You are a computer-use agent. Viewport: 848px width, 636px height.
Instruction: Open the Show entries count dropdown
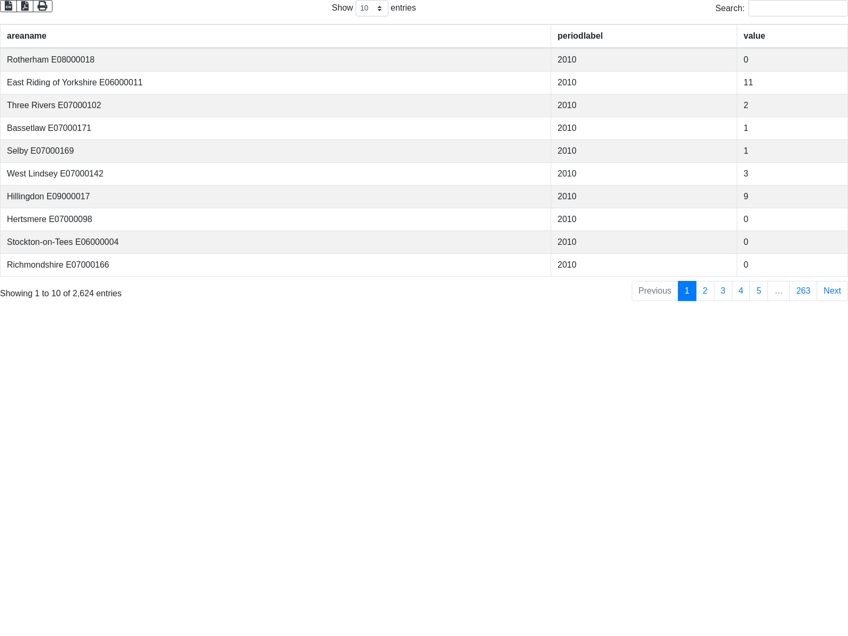[x=372, y=8]
